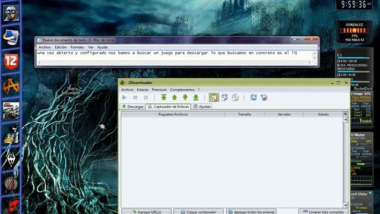Click inside the Notepad text area

[175, 56]
